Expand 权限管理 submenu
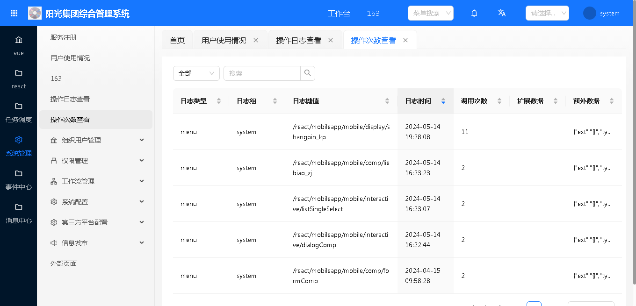Screen dimensions: 636x306 pos(96,161)
